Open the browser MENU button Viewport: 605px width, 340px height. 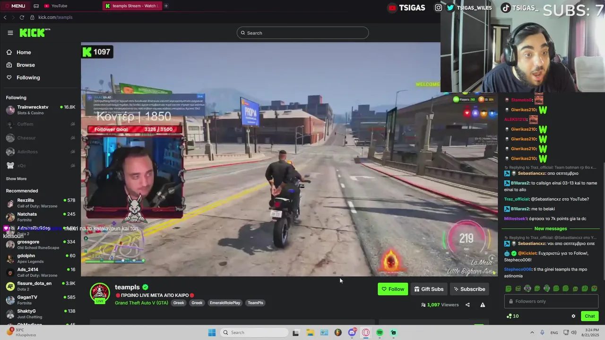point(15,6)
